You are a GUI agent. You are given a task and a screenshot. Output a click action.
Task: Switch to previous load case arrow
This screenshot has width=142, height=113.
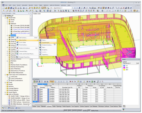(75, 8)
